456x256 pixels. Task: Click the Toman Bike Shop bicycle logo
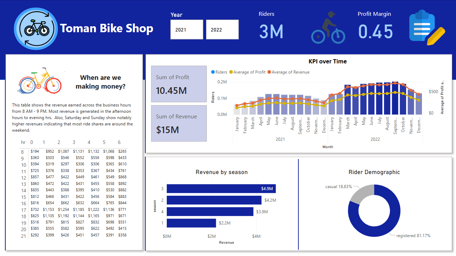click(36, 29)
